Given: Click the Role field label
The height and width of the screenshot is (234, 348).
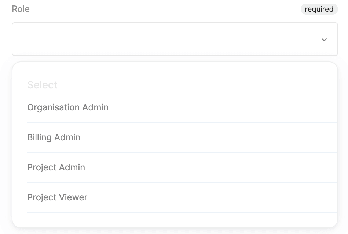Looking at the screenshot, I should pyautogui.click(x=21, y=9).
